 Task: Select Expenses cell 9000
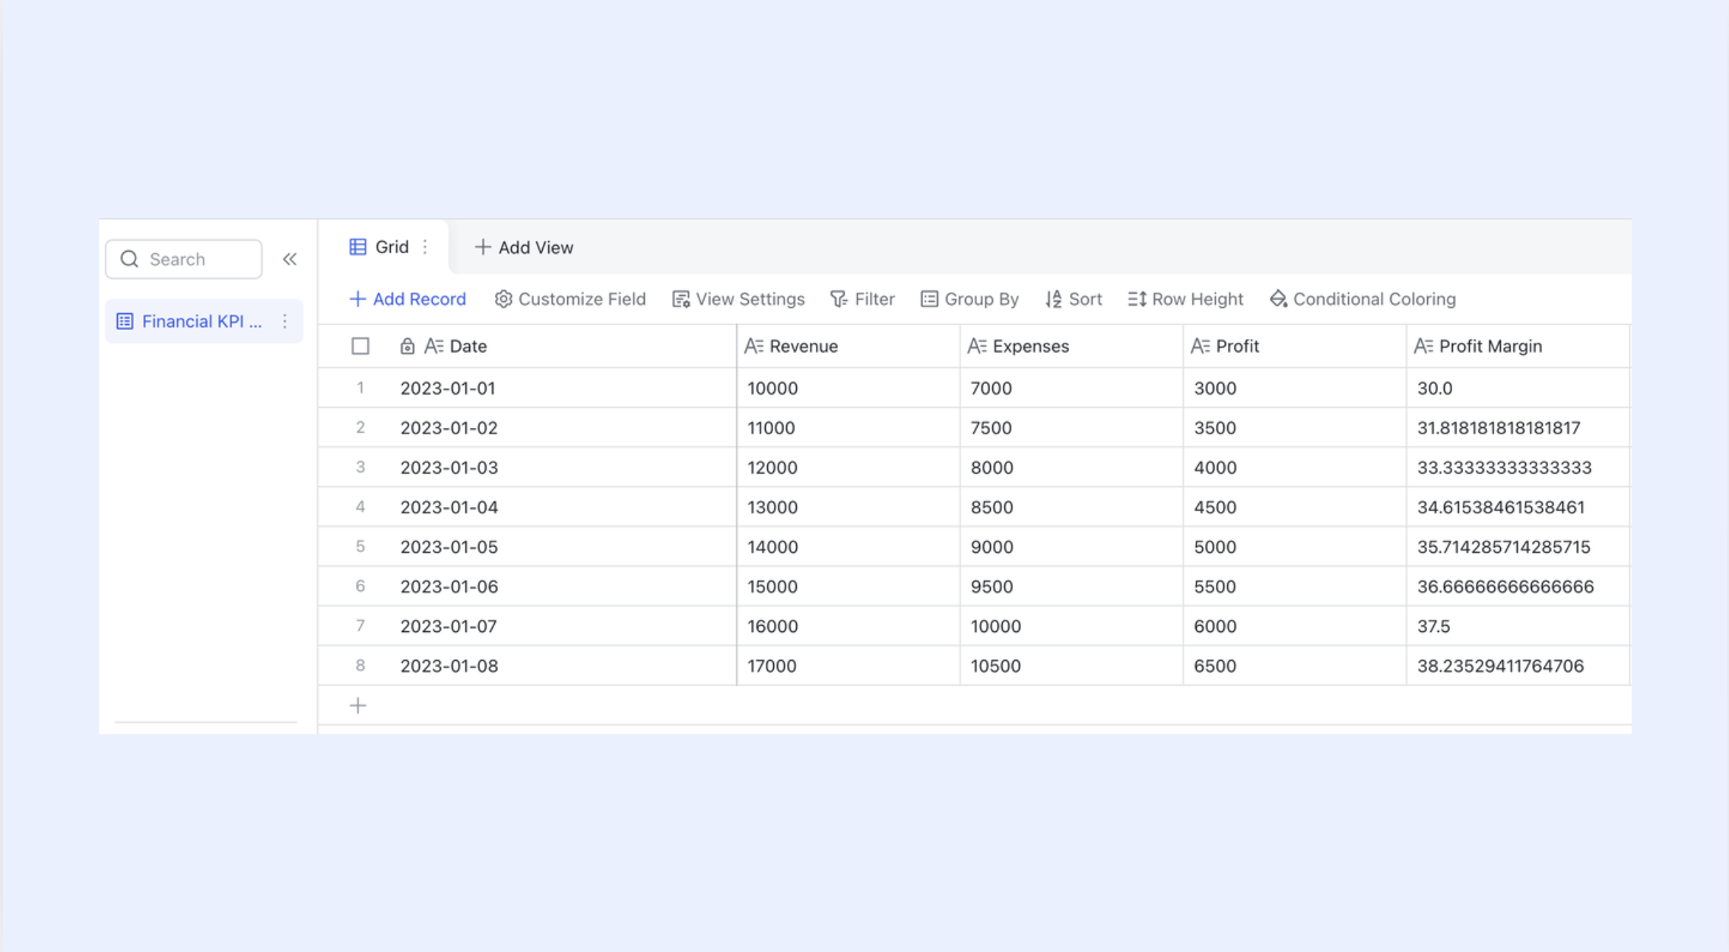click(x=1071, y=547)
